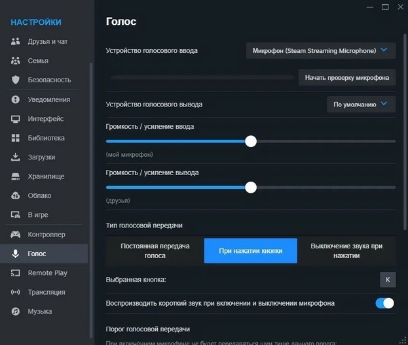
Task: Click the Выбранная кнопка: label
Action: point(136,280)
